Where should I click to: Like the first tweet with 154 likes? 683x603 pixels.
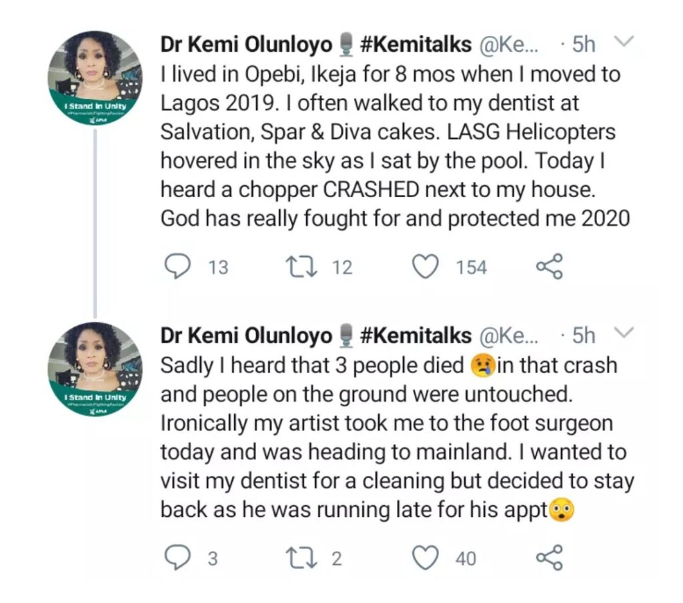point(424,267)
